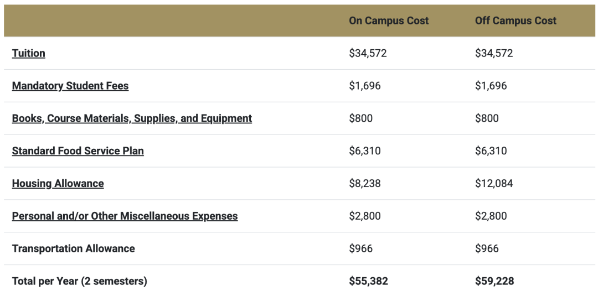Click the On Campus Cost column header

[389, 20]
